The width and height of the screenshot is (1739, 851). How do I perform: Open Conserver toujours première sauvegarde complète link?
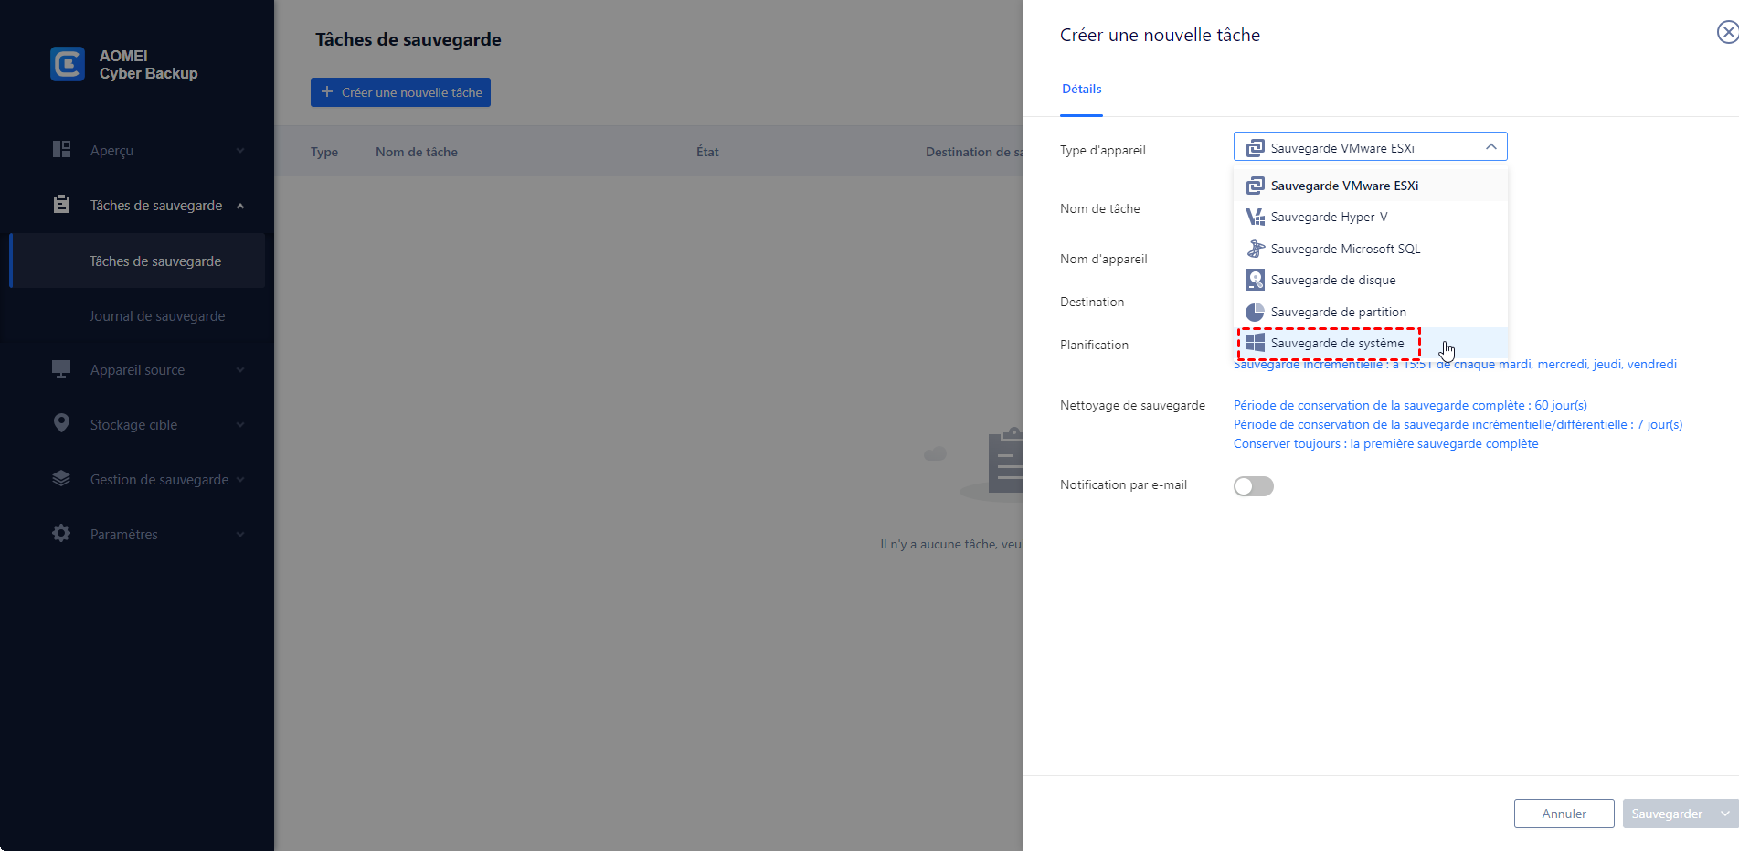point(1385,443)
